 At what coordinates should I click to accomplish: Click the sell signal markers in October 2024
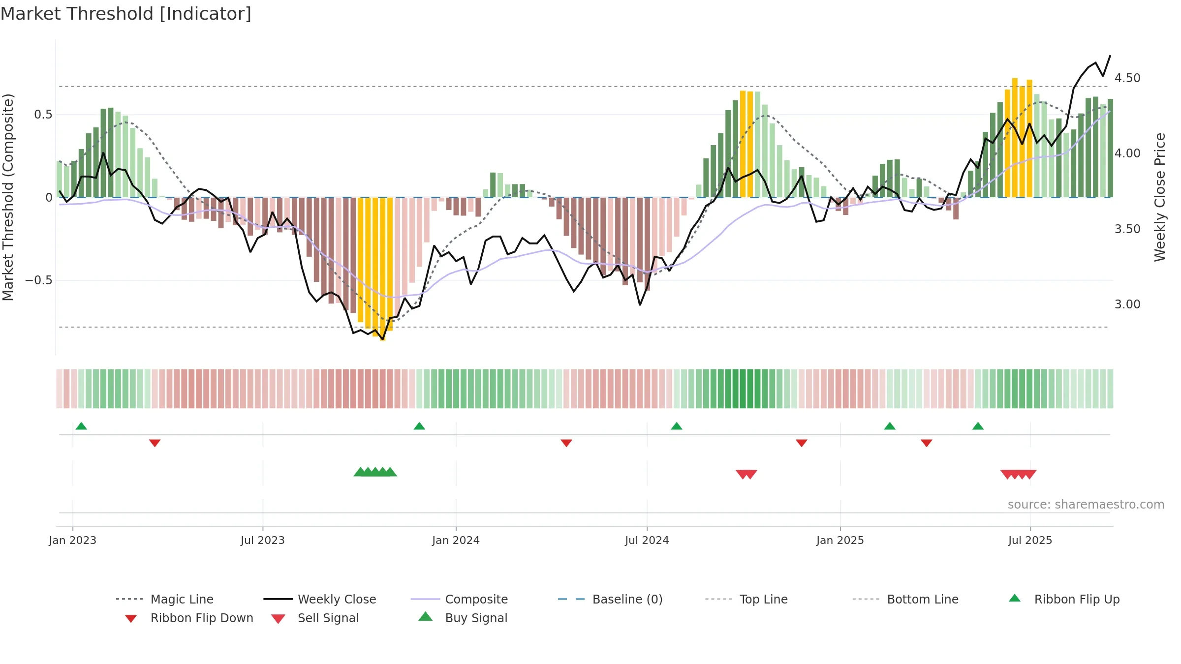[746, 474]
